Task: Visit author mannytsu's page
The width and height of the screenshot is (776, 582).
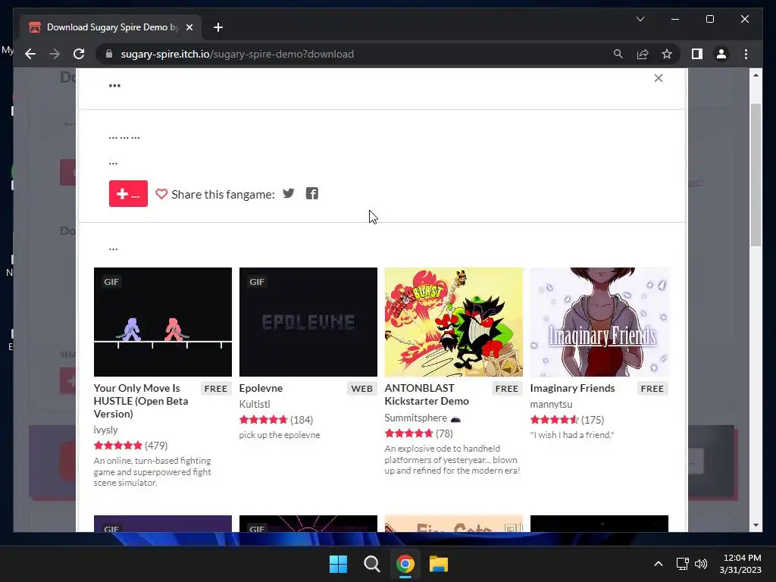Action: (552, 404)
